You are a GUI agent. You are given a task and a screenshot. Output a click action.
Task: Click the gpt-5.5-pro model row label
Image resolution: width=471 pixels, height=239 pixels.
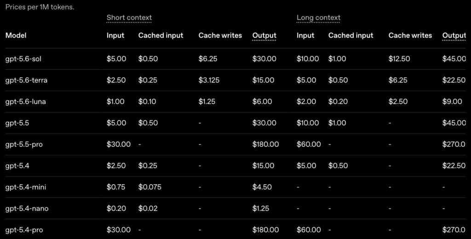[24, 144]
